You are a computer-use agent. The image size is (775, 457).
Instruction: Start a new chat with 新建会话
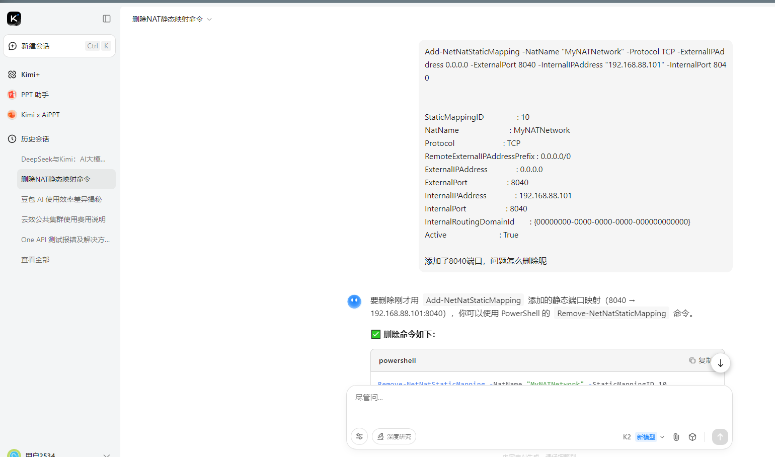pos(59,46)
